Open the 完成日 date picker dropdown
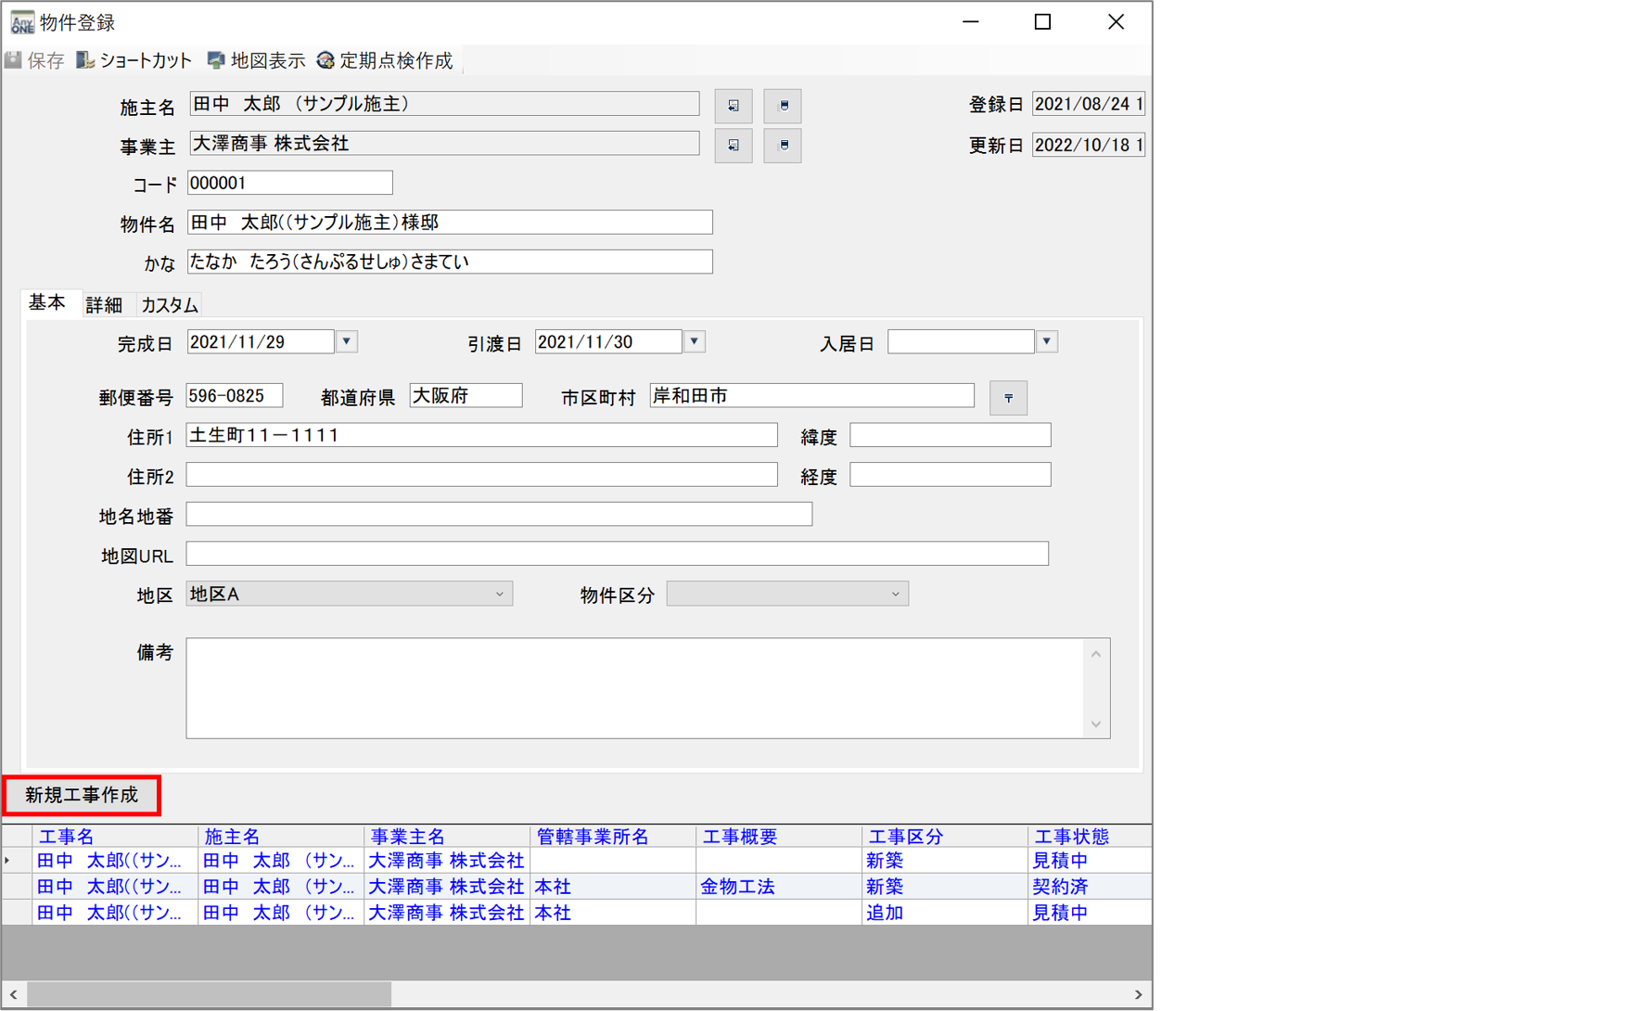The width and height of the screenshot is (1647, 1011). click(347, 342)
